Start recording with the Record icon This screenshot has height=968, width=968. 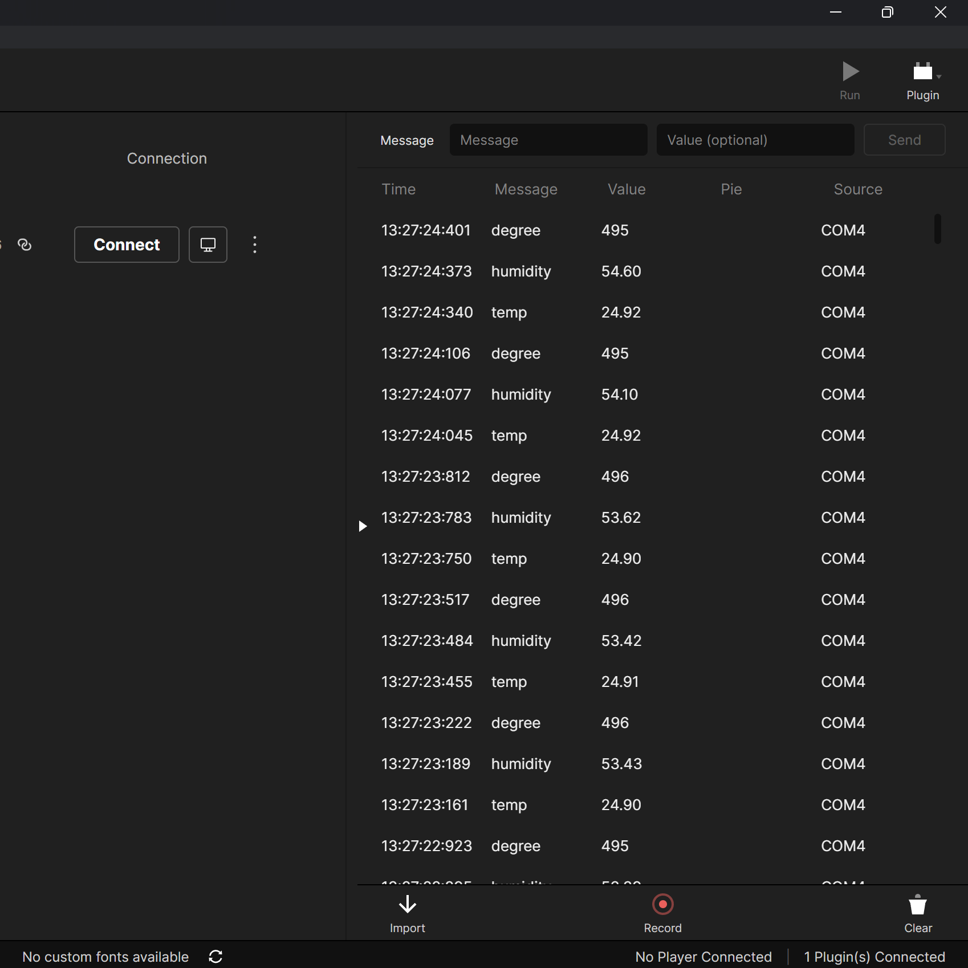662,905
